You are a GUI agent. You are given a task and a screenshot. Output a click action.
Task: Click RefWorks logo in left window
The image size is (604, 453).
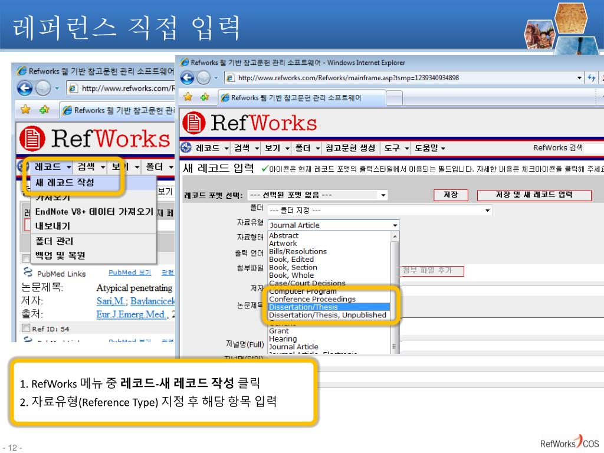pyautogui.click(x=95, y=139)
